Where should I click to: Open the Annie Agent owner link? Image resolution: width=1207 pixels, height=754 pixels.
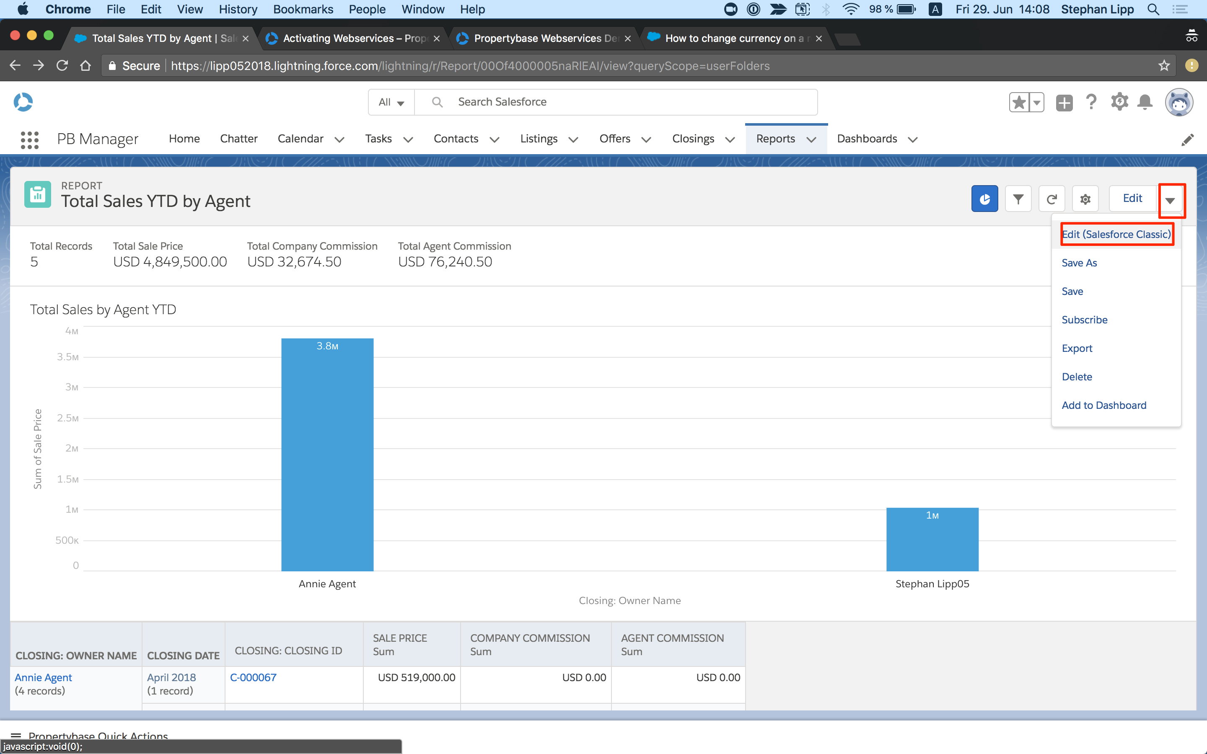pyautogui.click(x=44, y=677)
